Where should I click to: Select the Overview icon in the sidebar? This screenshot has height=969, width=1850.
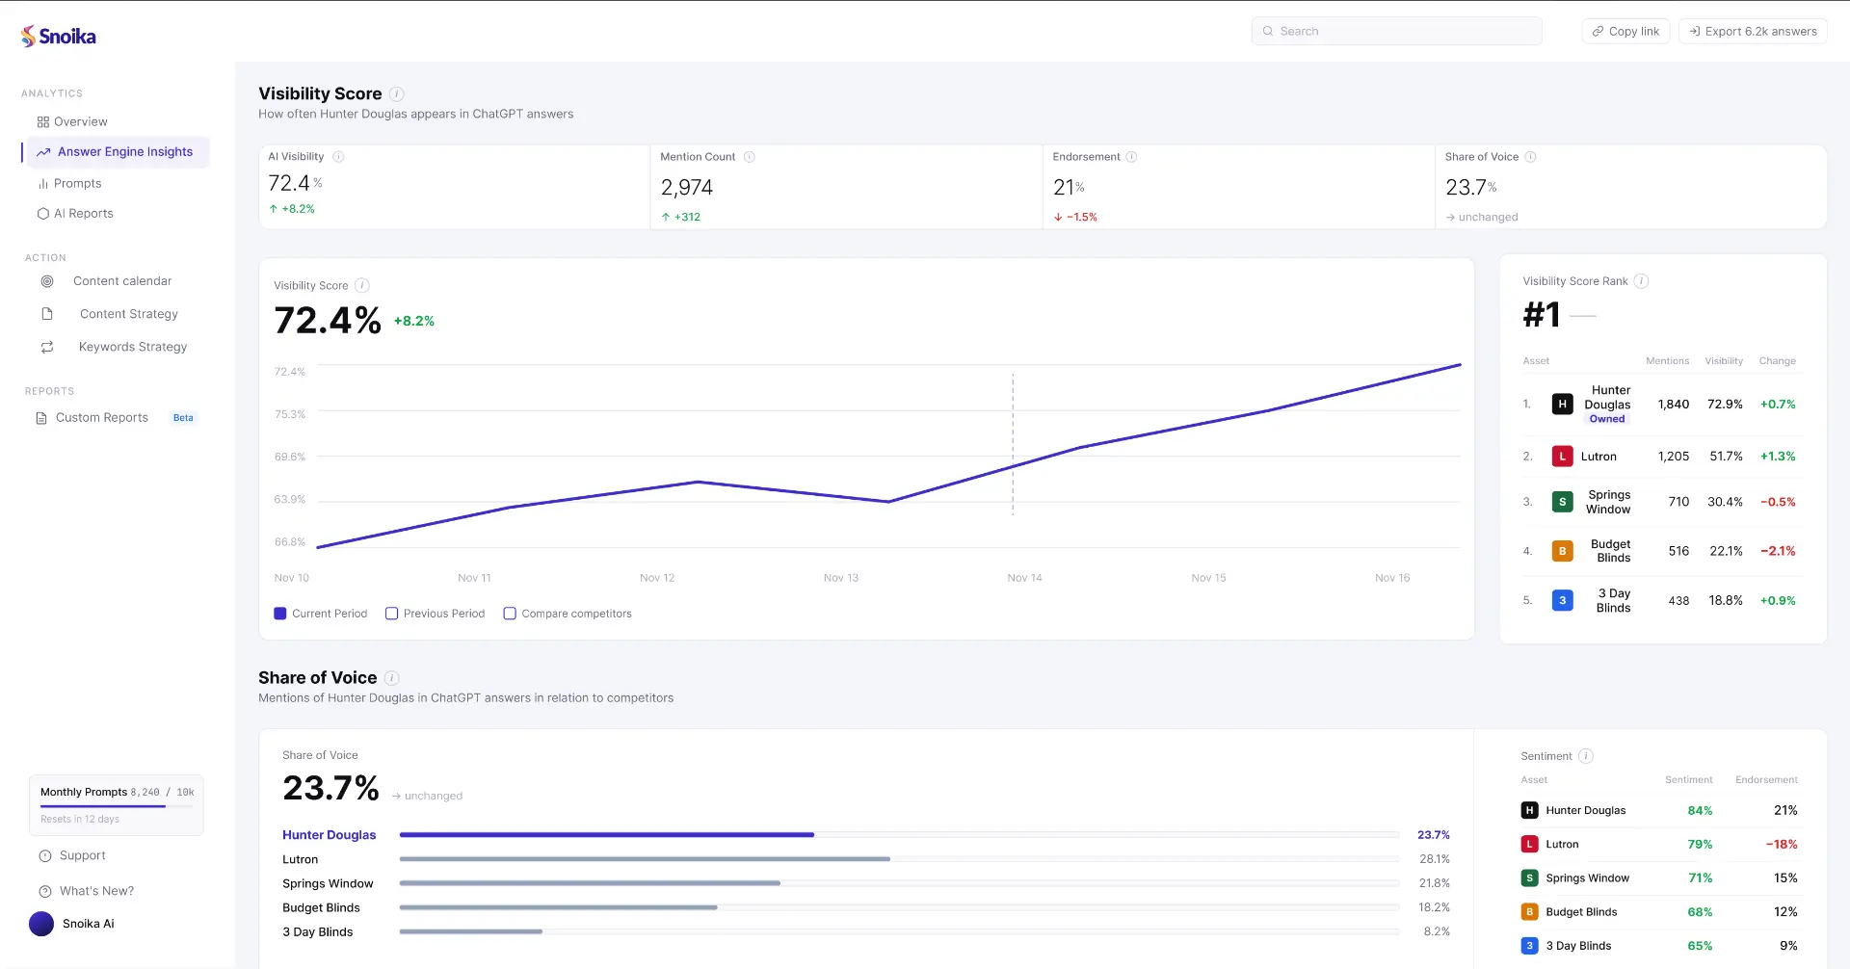coord(41,121)
